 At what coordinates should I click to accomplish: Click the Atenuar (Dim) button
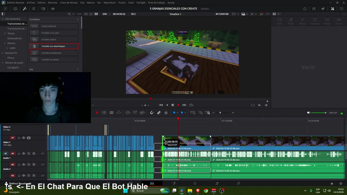click(x=333, y=113)
